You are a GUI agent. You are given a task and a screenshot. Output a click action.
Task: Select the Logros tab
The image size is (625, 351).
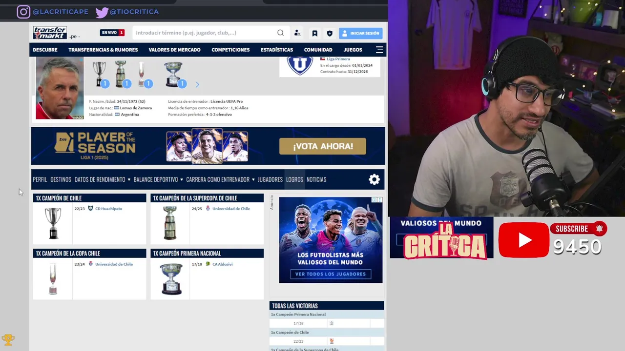coord(294,179)
